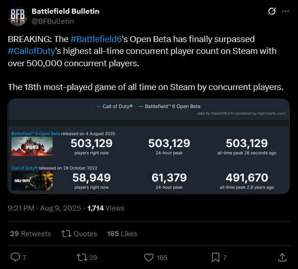Image resolution: width=298 pixels, height=269 pixels.
Task: Bookmark this tweet with bookmark icon
Action: pos(216,258)
